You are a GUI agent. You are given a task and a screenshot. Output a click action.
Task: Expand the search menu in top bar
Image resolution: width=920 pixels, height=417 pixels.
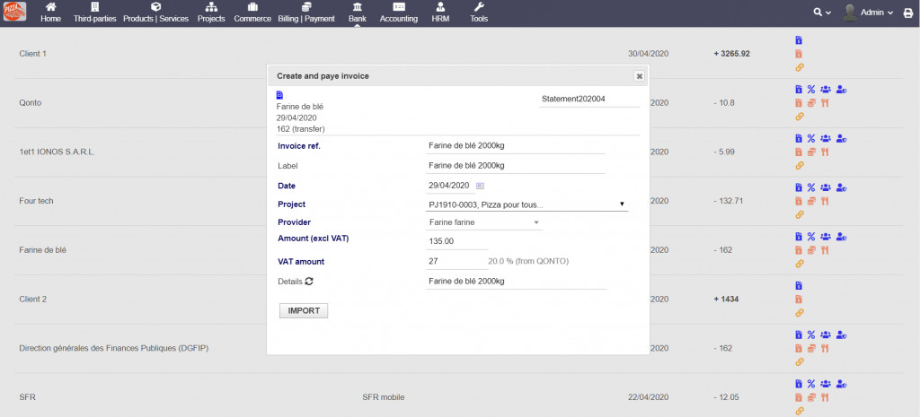tap(821, 13)
